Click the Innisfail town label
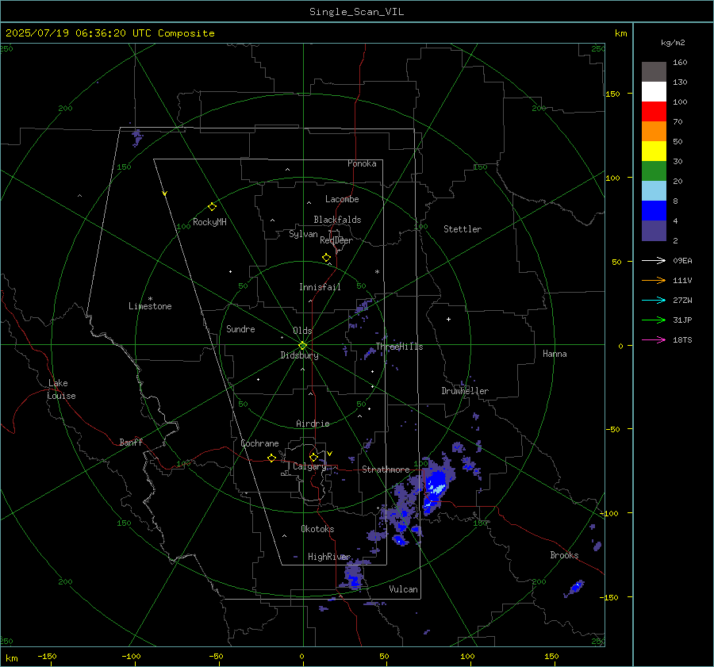 pos(320,287)
